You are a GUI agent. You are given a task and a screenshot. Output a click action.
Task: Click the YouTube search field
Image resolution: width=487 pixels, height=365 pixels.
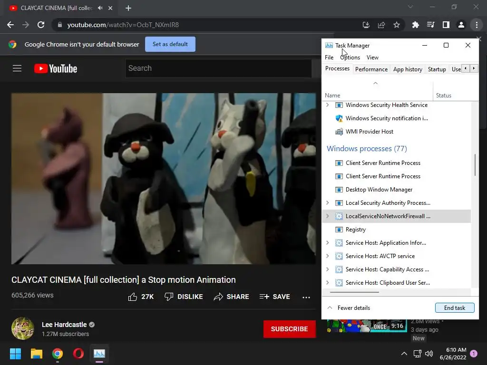pyautogui.click(x=218, y=68)
